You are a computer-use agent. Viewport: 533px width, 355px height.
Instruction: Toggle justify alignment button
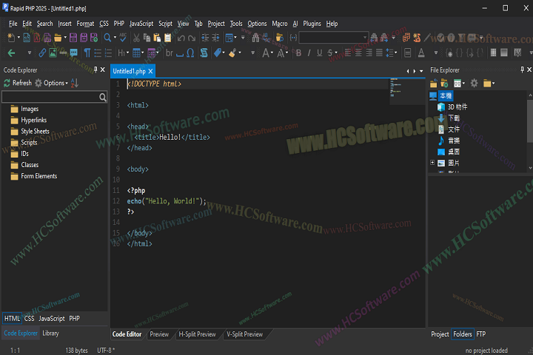tap(379, 53)
